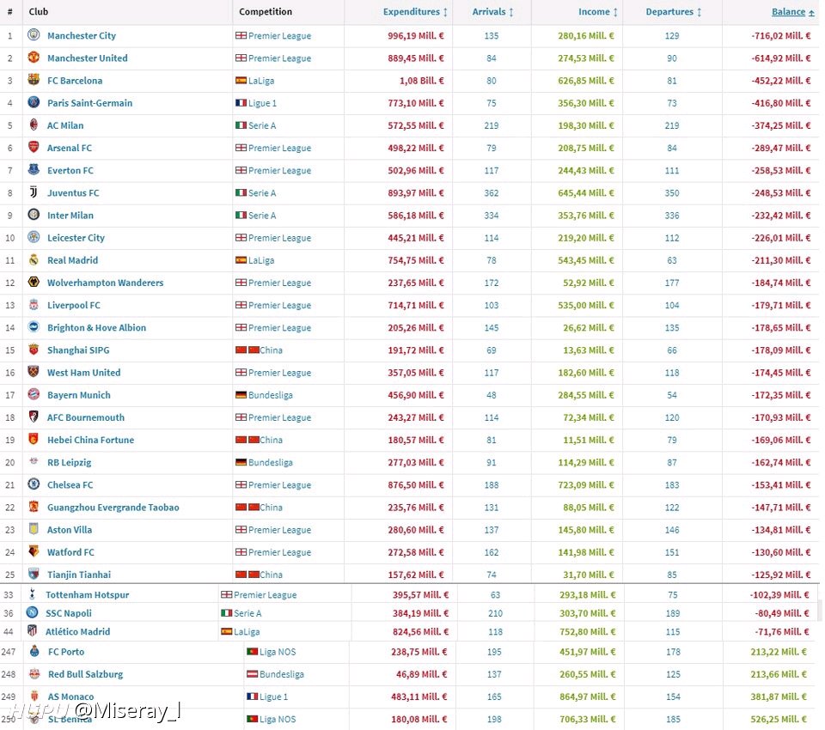
Task: Sort table by Arrivals column
Action: (x=492, y=11)
